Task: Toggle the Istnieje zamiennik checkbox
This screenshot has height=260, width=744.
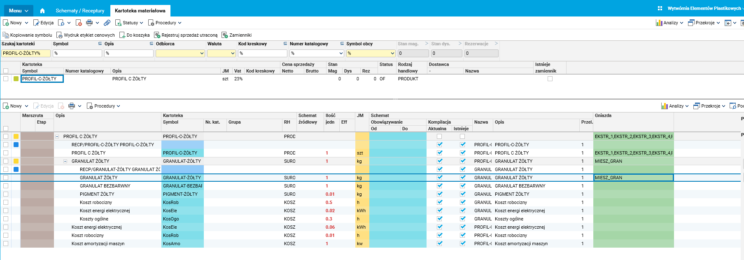Action: (550, 79)
